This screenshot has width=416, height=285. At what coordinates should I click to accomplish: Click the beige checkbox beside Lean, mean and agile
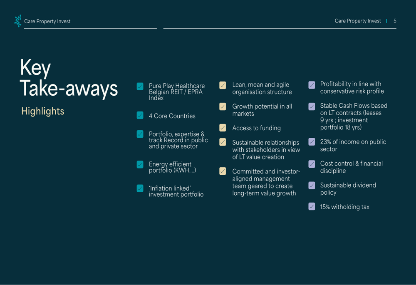coord(223,85)
